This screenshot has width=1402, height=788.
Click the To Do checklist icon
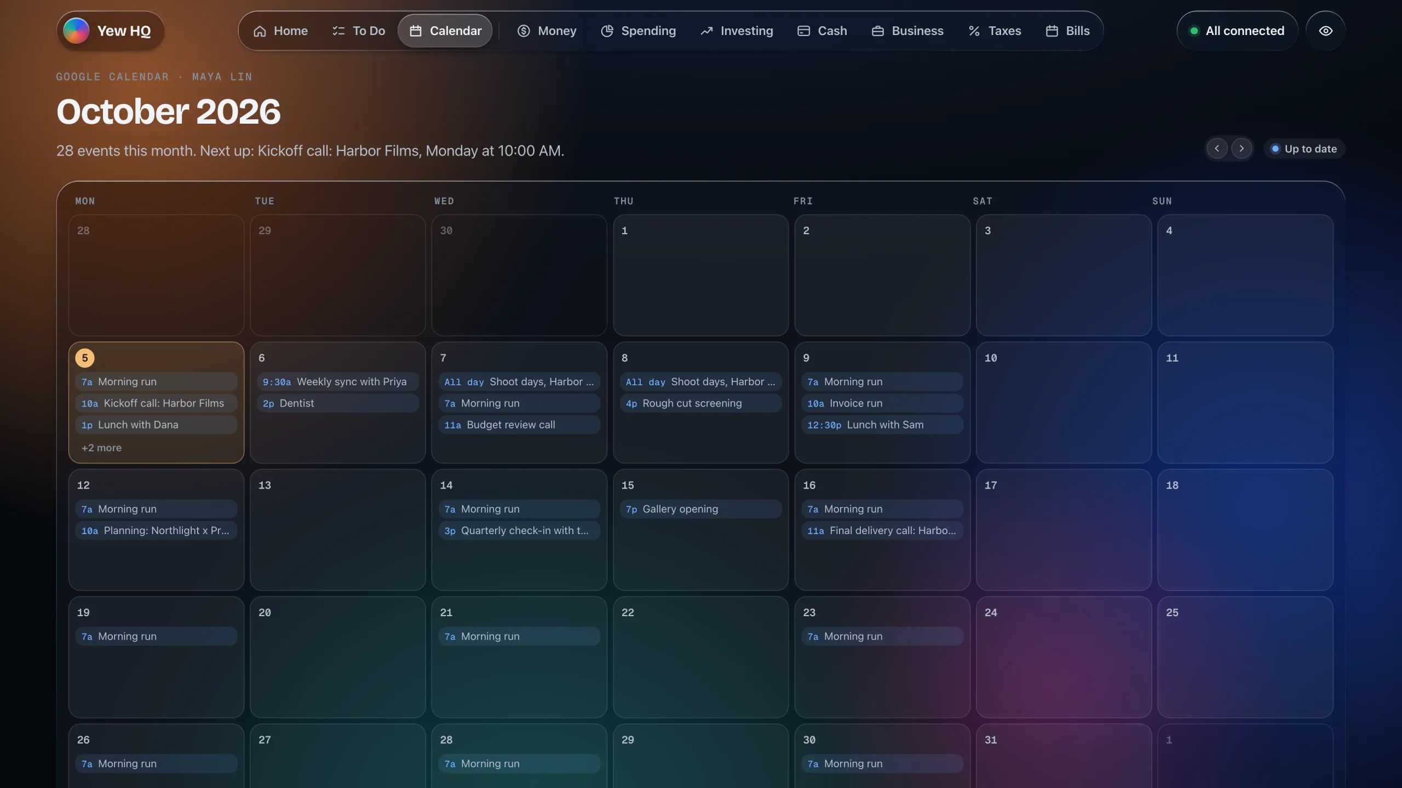(x=338, y=31)
